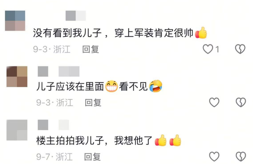Like the comment about son in military uniform
253x164 pixels.
tap(208, 49)
